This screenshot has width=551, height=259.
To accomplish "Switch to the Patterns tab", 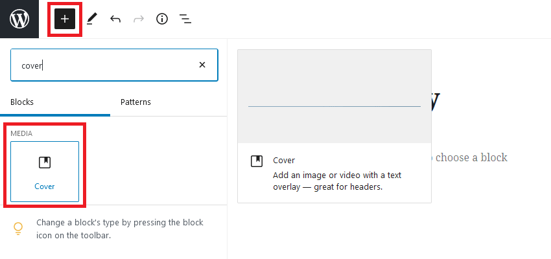I will [135, 102].
